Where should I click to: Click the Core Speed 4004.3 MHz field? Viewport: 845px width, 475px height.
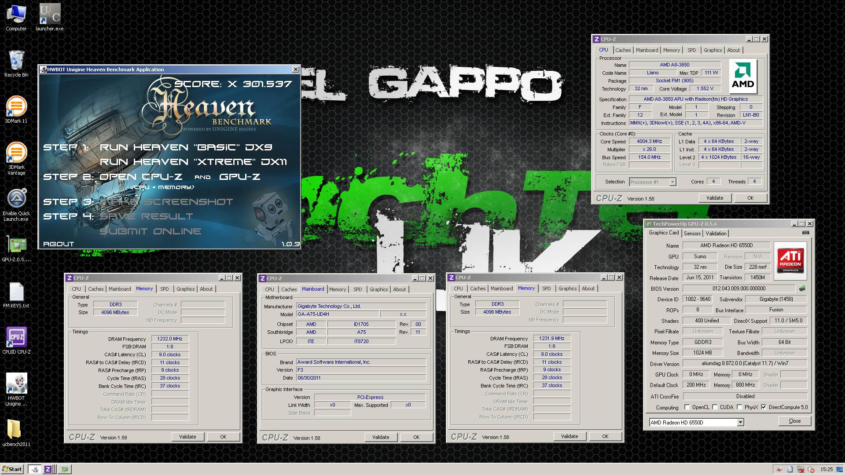pos(649,141)
